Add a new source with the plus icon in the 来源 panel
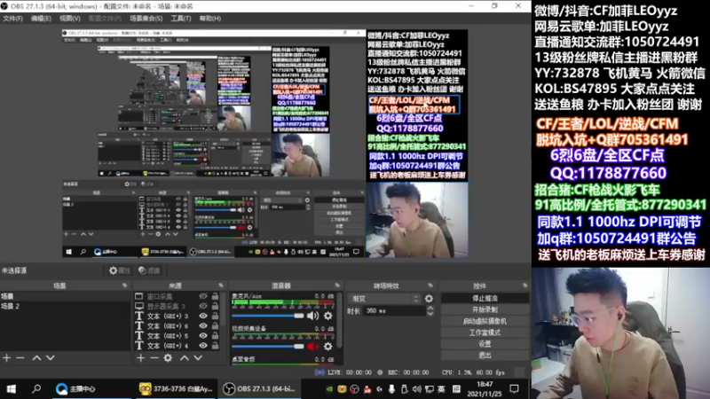 pyautogui.click(x=141, y=358)
